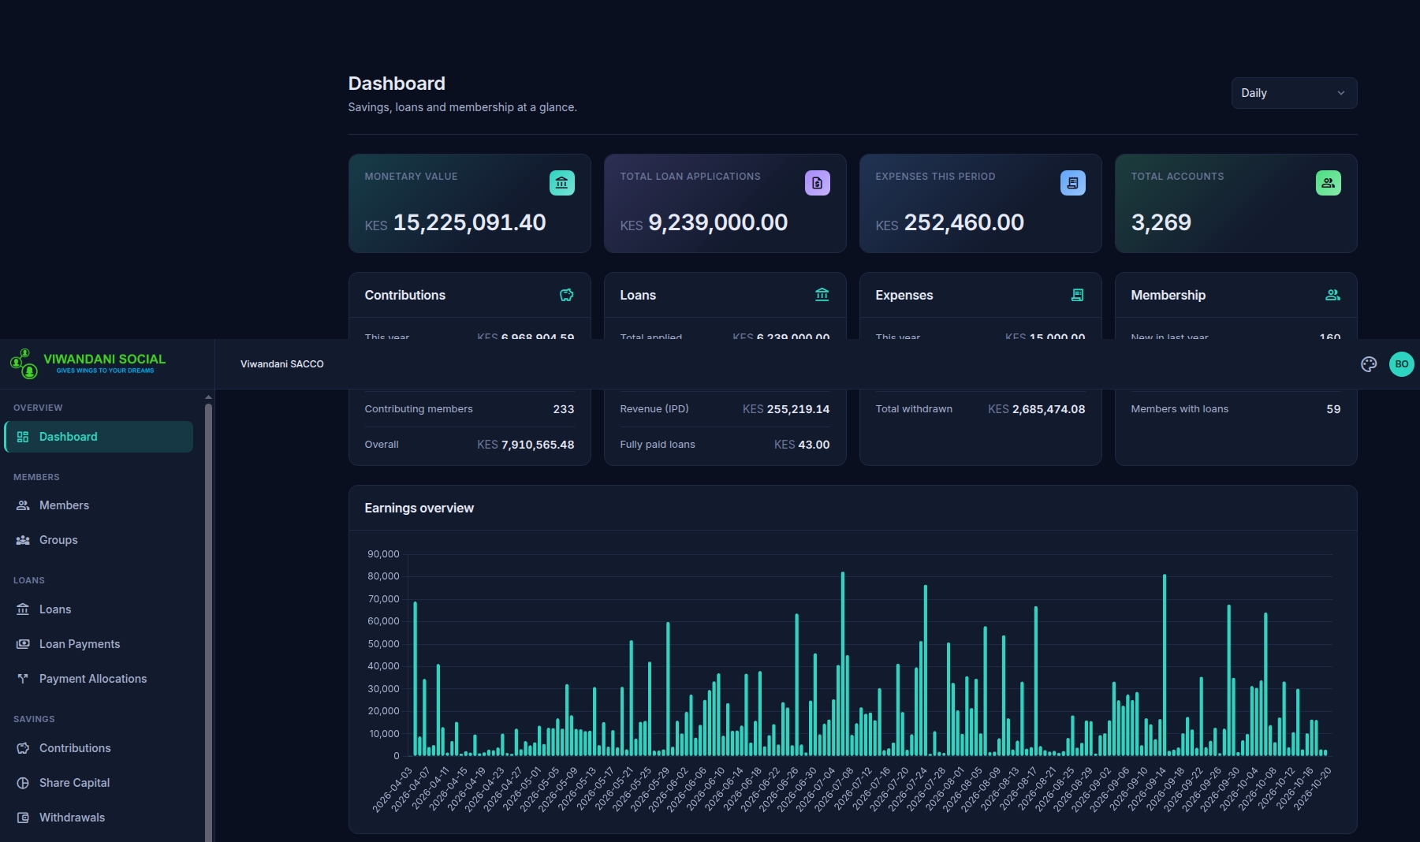Click the Members sidebar icon
This screenshot has width=1420, height=842.
point(23,505)
